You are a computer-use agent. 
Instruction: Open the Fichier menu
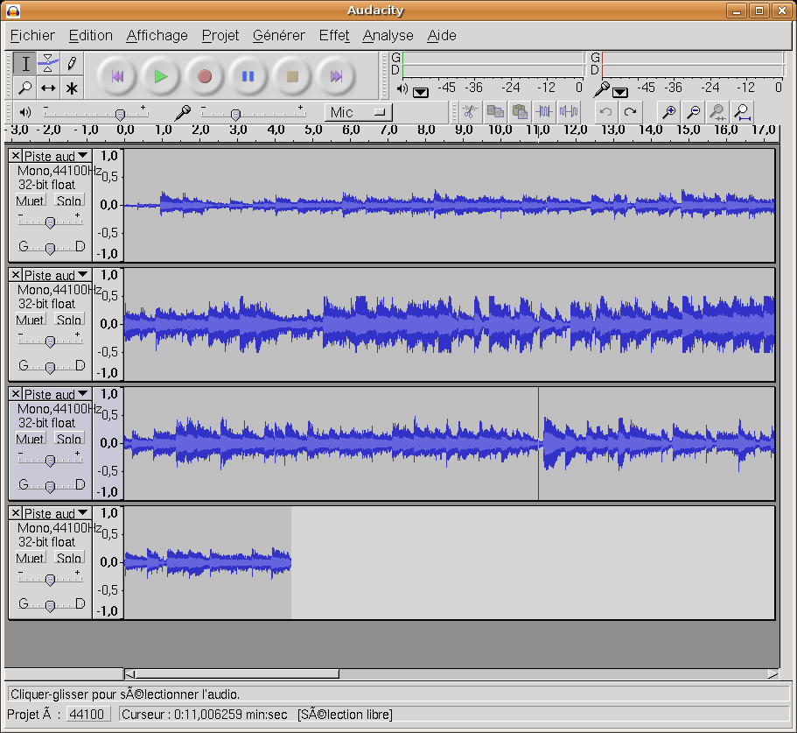(32, 35)
